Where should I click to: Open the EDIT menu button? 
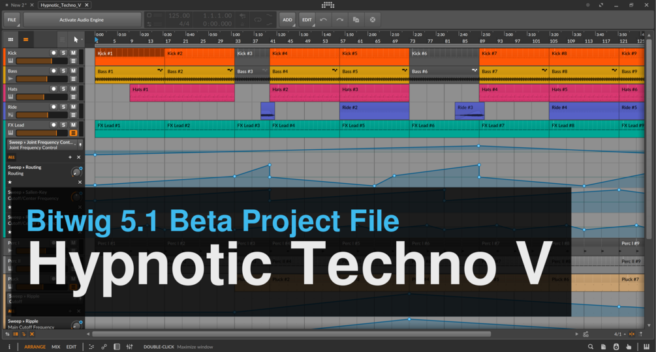coord(307,20)
